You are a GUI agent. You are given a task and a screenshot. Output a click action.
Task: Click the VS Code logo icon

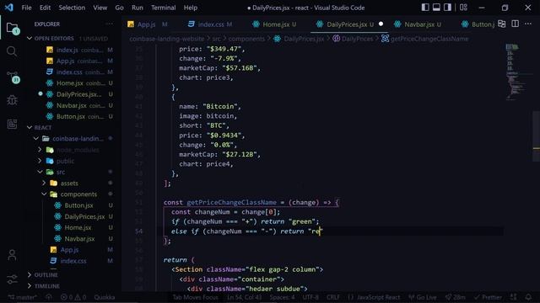(9, 8)
